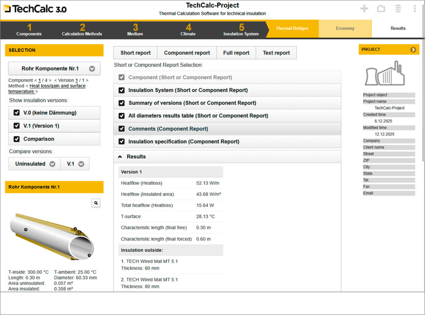This screenshot has width=425, height=315.
Task: Click the factory project image
Action: click(x=385, y=73)
